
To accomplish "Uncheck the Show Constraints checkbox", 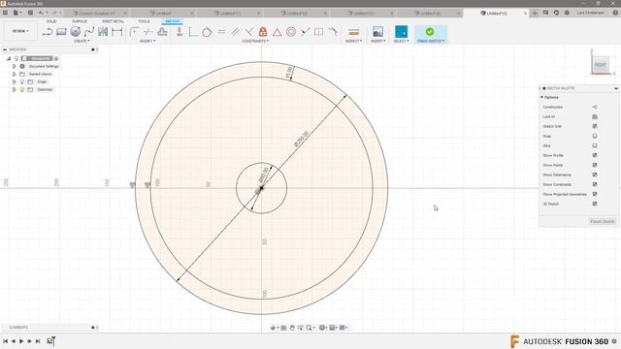I will (x=595, y=184).
